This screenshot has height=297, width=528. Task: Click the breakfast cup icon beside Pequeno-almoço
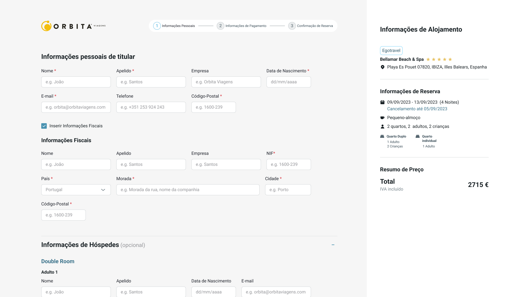tap(382, 118)
